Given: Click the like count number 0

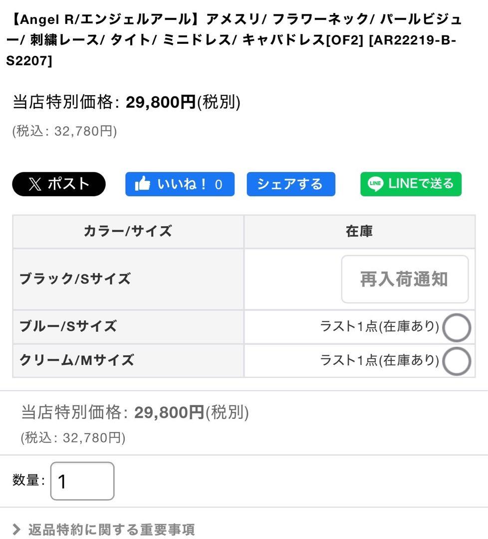Looking at the screenshot, I should point(219,185).
